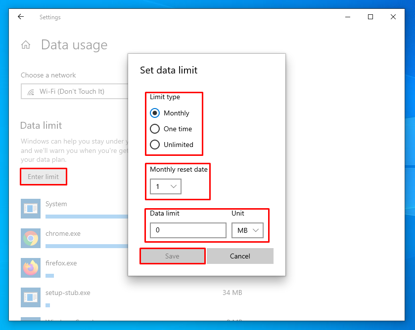415x330 pixels.
Task: Open the Monthly reset date dropdown
Action: [x=166, y=186]
